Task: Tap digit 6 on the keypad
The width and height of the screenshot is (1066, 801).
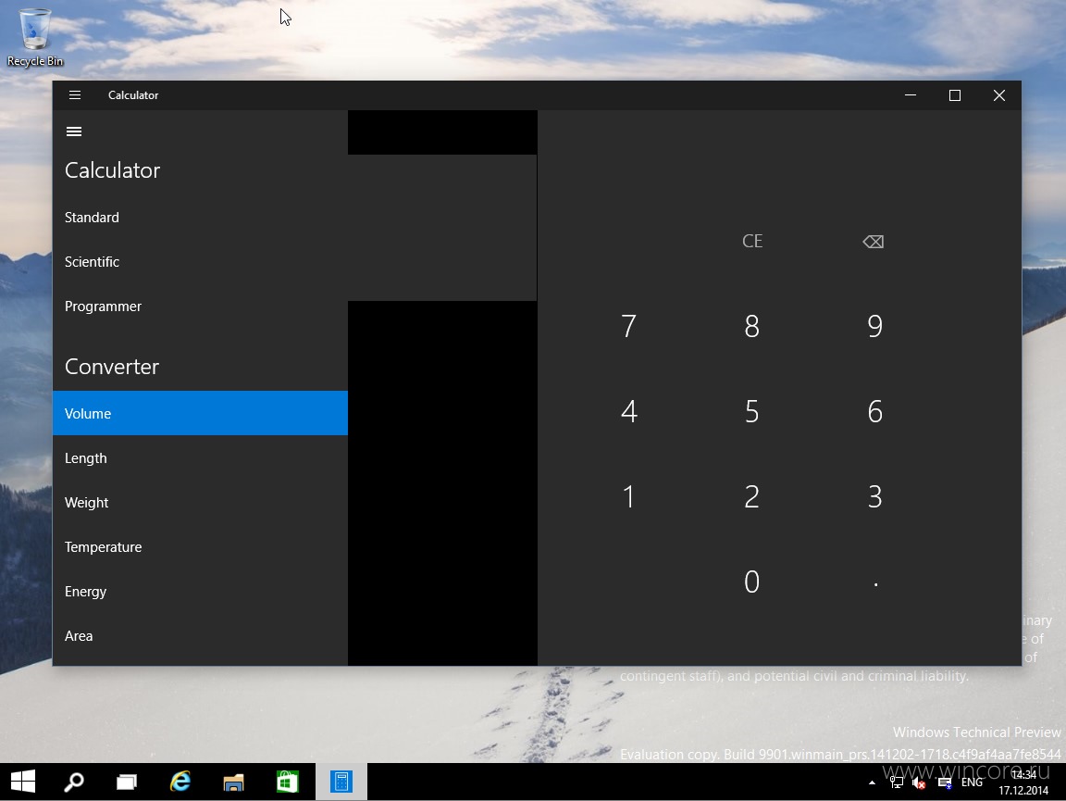Action: [875, 411]
